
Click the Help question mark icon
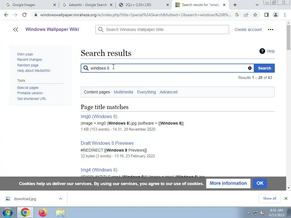point(262,51)
